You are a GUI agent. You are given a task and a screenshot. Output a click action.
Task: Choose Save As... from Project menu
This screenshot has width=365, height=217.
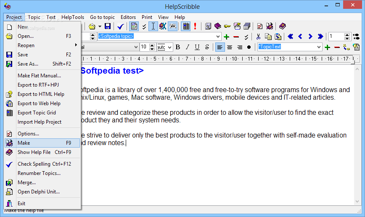click(x=42, y=64)
